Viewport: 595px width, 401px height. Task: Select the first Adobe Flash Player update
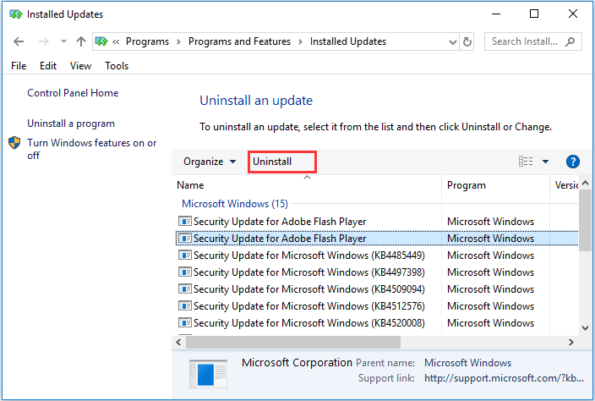377,222
